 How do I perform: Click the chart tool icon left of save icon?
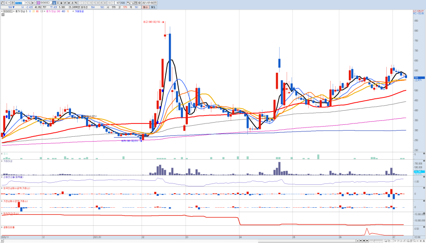tap(132, 3)
